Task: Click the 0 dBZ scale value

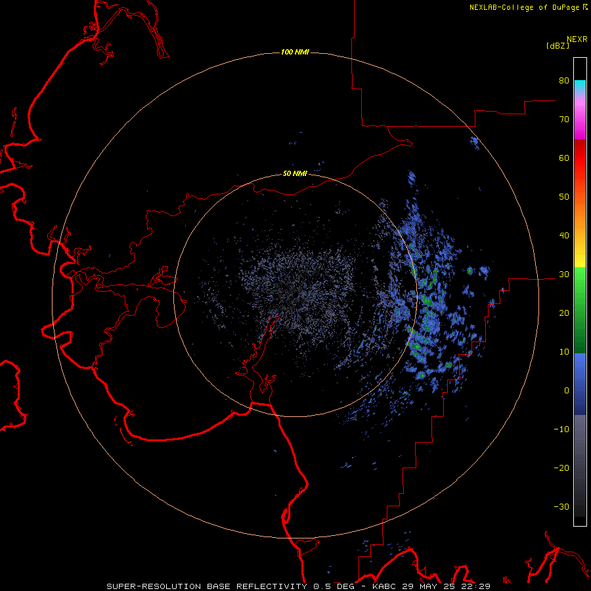Action: (x=567, y=391)
